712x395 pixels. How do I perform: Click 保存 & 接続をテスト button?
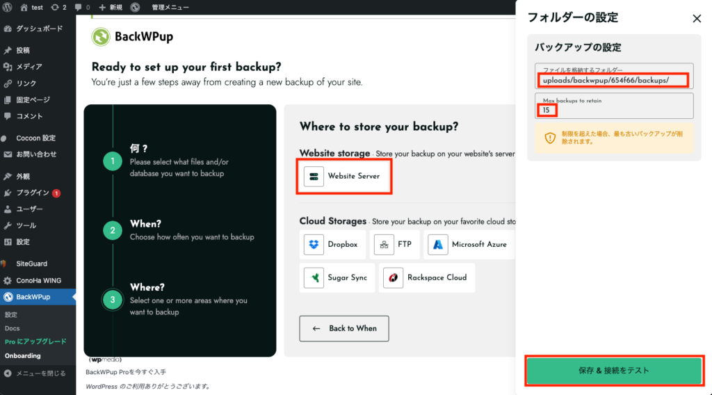(614, 371)
